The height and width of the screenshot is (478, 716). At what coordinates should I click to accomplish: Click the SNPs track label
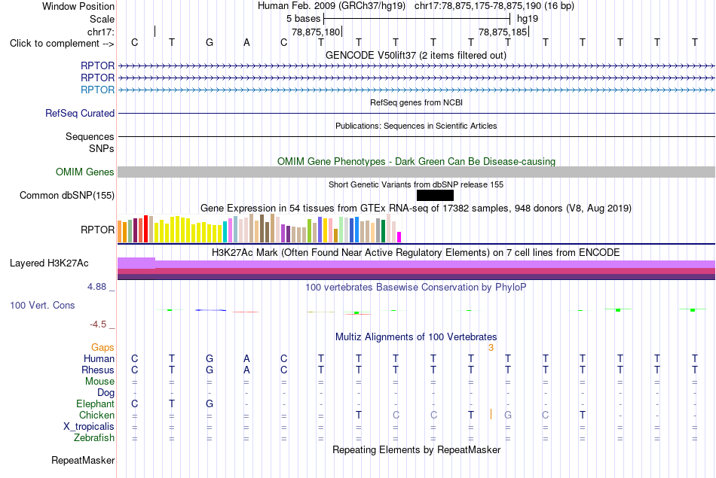click(102, 149)
